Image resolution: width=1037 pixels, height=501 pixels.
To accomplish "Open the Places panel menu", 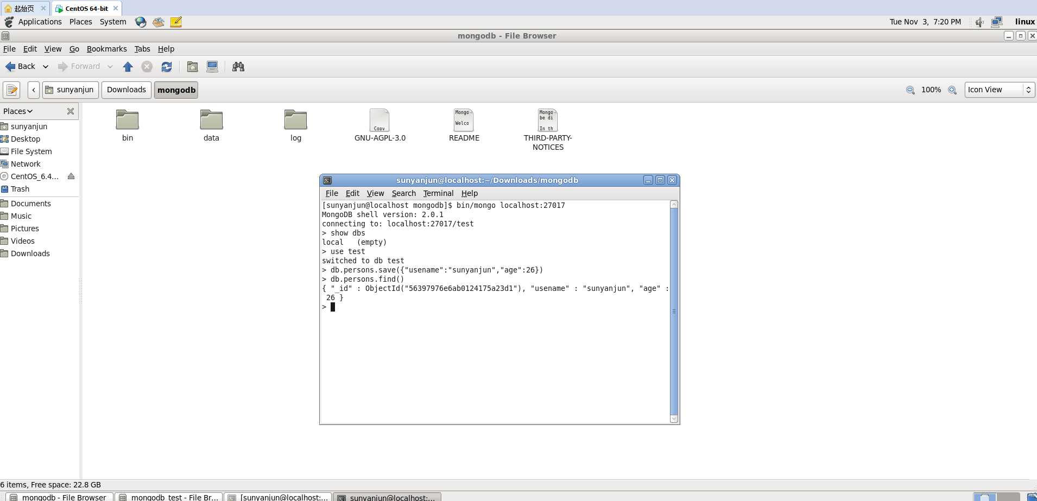I will [80, 22].
